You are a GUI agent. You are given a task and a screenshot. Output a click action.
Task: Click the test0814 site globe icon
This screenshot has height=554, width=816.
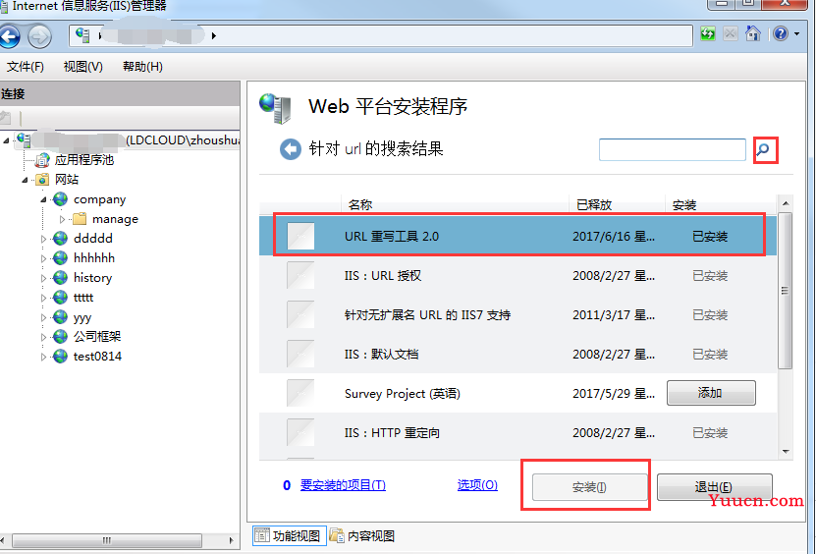60,357
